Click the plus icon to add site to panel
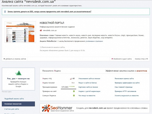 pyautogui.click(x=4, y=59)
